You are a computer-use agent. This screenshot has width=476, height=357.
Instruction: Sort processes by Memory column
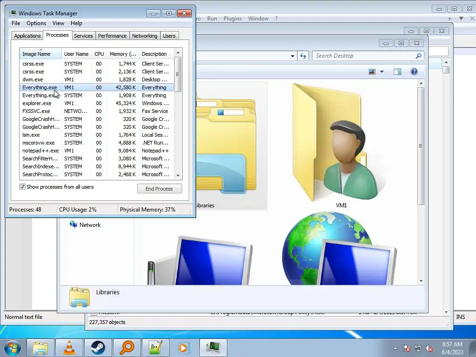123,54
